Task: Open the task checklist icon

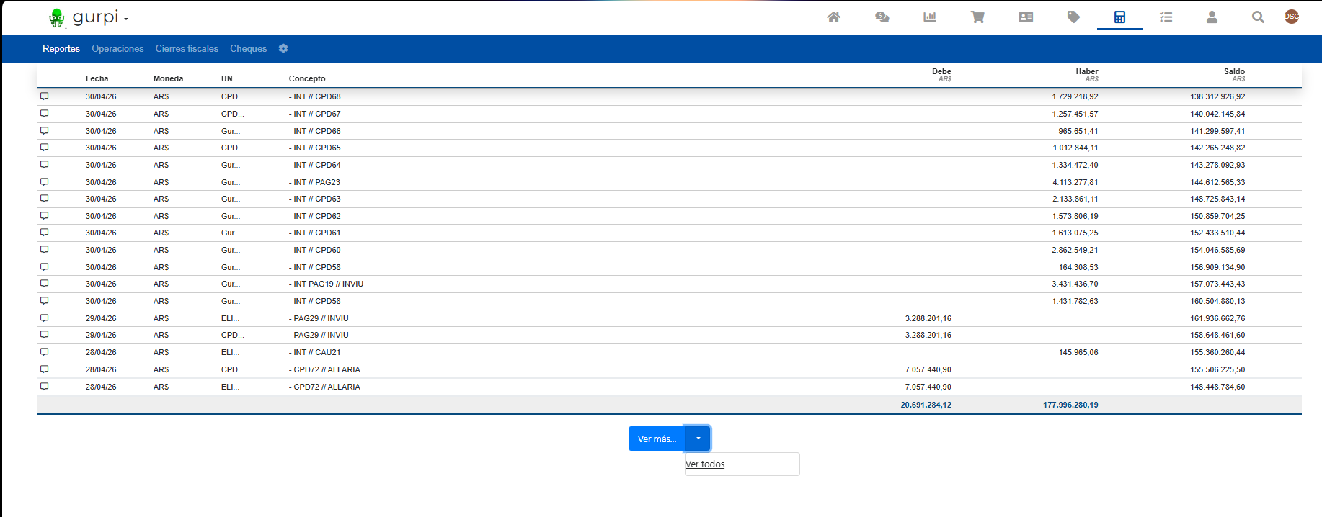Action: point(1166,17)
